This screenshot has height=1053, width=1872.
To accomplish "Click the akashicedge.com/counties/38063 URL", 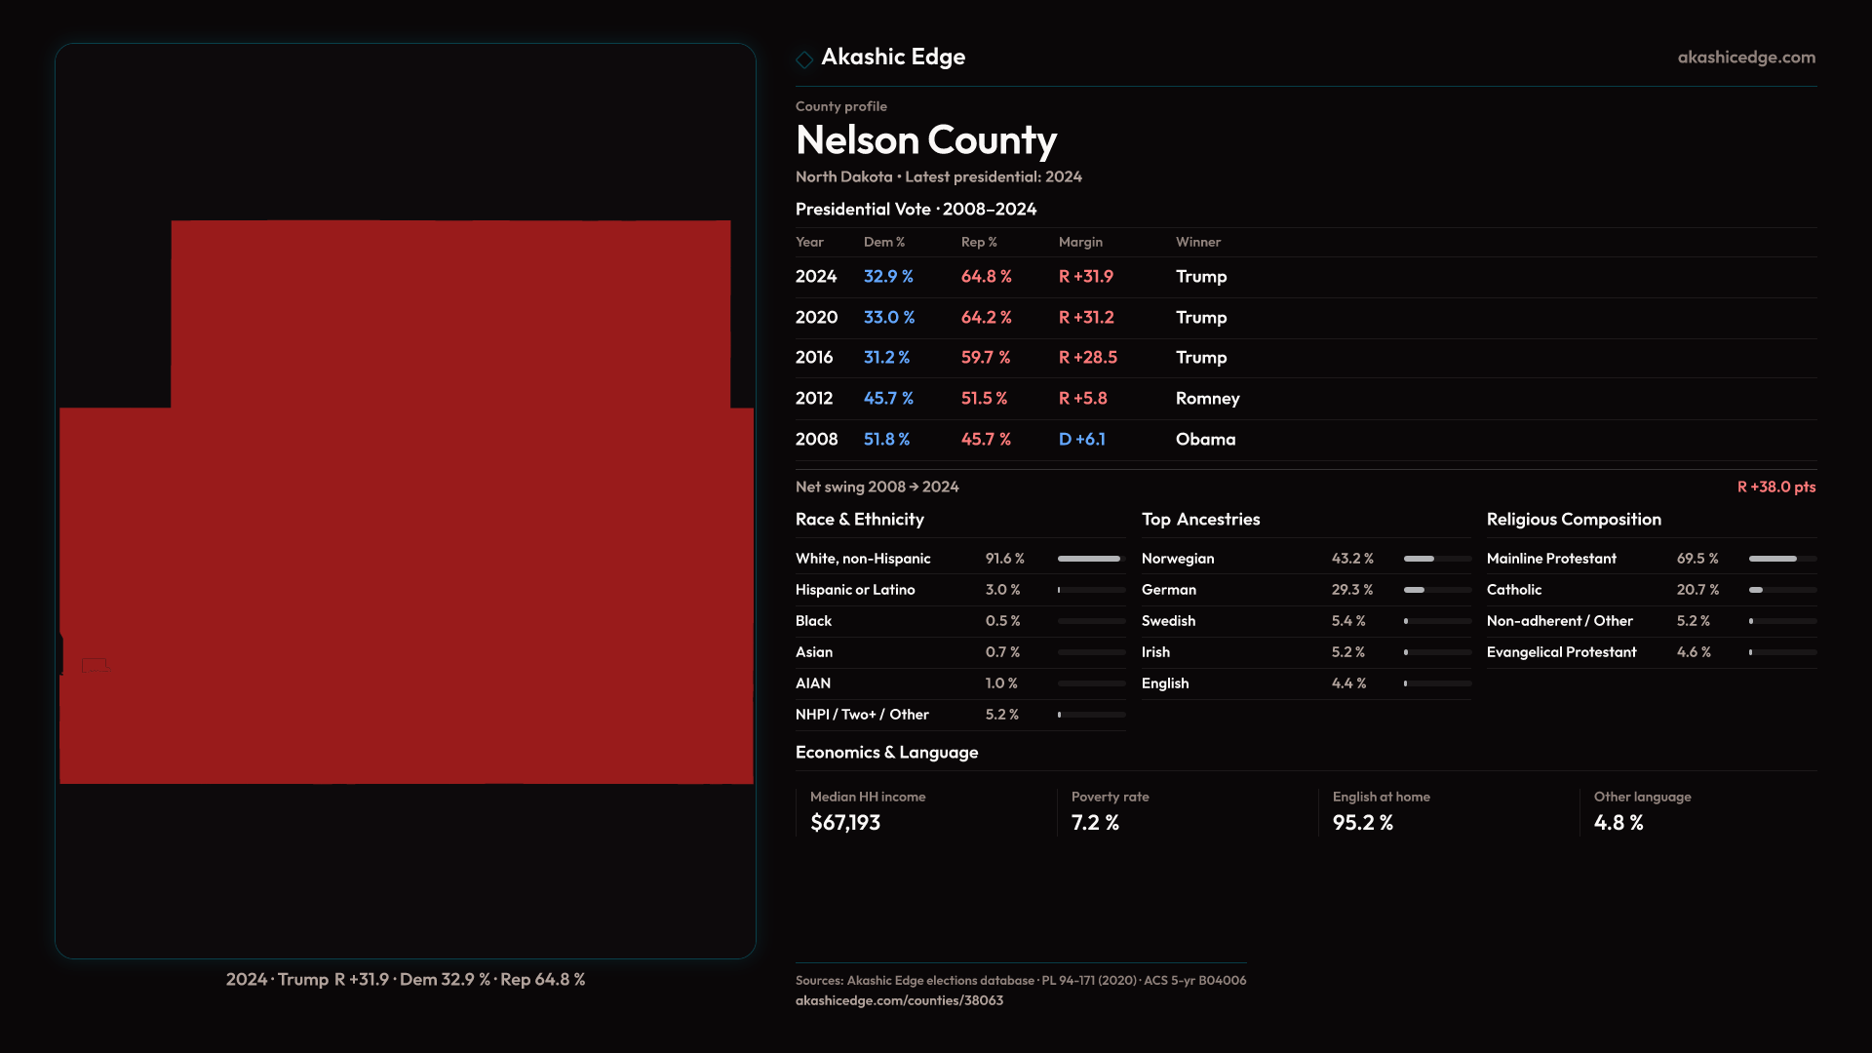I will [899, 1000].
